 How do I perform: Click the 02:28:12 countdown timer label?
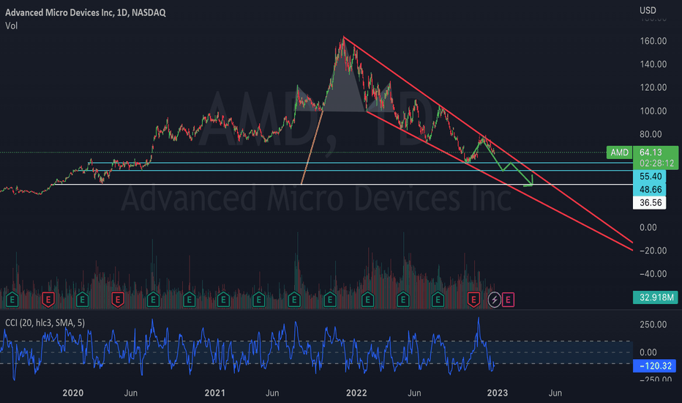click(656, 163)
